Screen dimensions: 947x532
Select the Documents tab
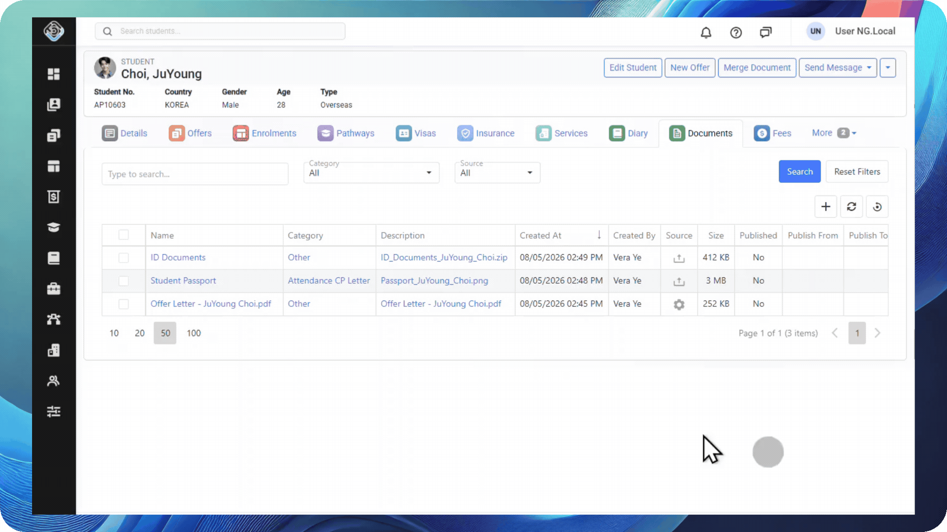click(x=700, y=133)
